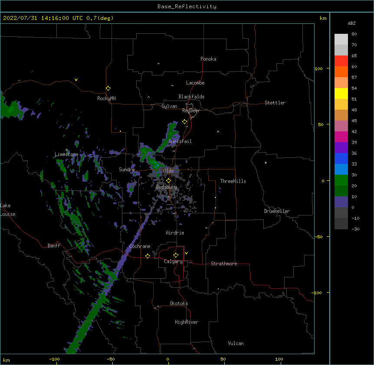Viewport: 374px width, 365px height.
Task: Click green echo cell west of RockyMH
Action: (x=11, y=110)
